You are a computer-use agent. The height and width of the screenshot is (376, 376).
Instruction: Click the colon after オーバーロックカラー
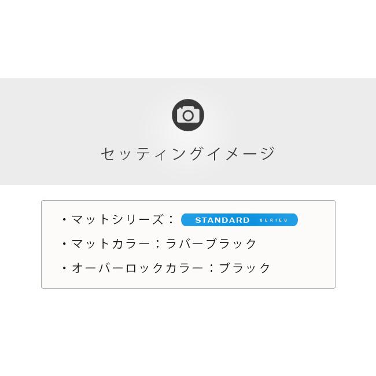(211, 268)
